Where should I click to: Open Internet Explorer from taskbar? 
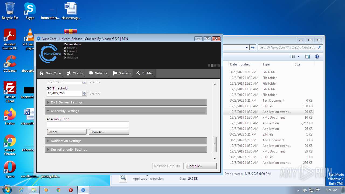[x=22, y=190]
